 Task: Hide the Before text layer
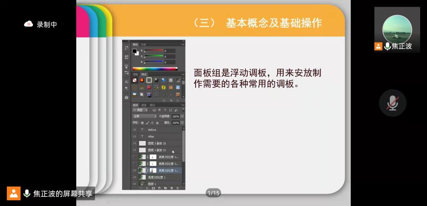point(134,130)
